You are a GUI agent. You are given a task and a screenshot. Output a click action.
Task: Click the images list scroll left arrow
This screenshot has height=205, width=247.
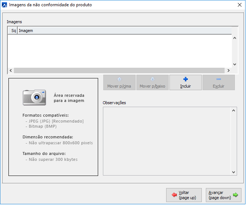pos(11,71)
